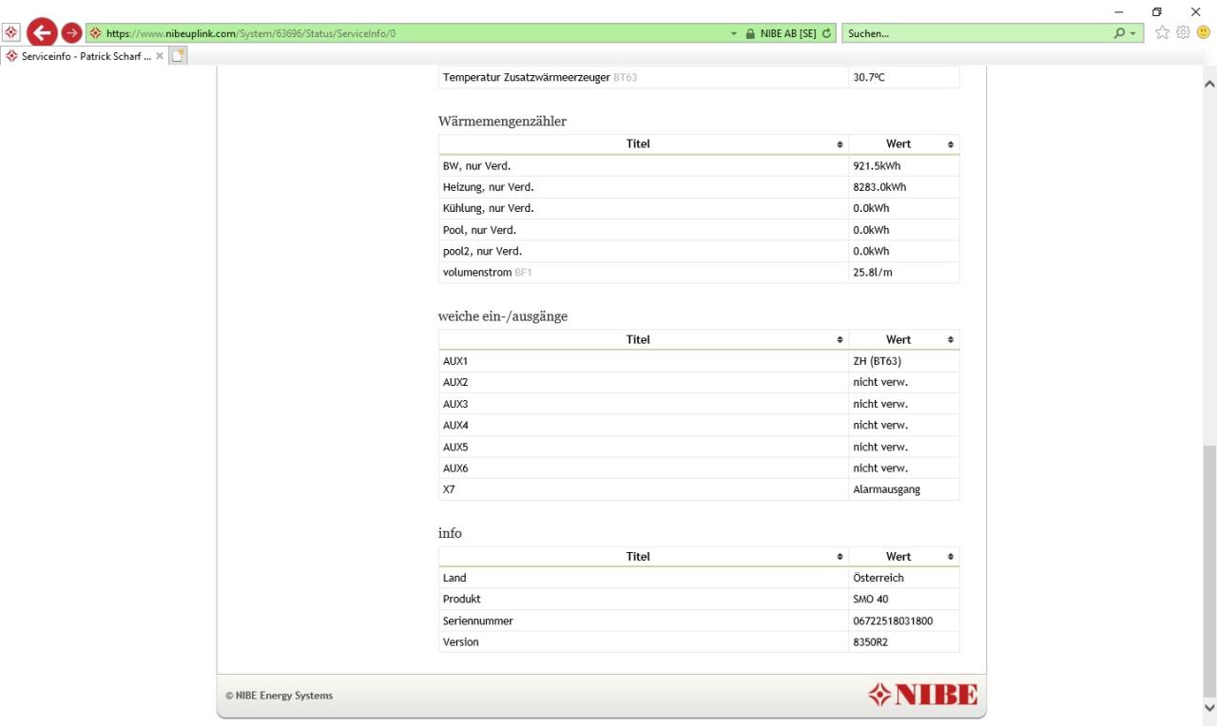Select the 'BW, nur Verd.' row title
This screenshot has height=726, width=1217.
[x=476, y=166]
